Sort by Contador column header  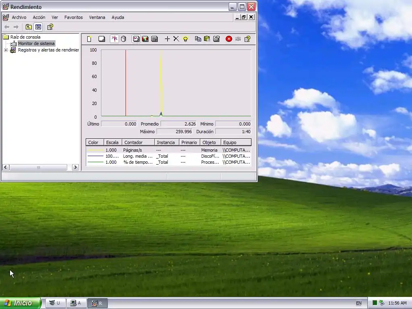click(138, 142)
